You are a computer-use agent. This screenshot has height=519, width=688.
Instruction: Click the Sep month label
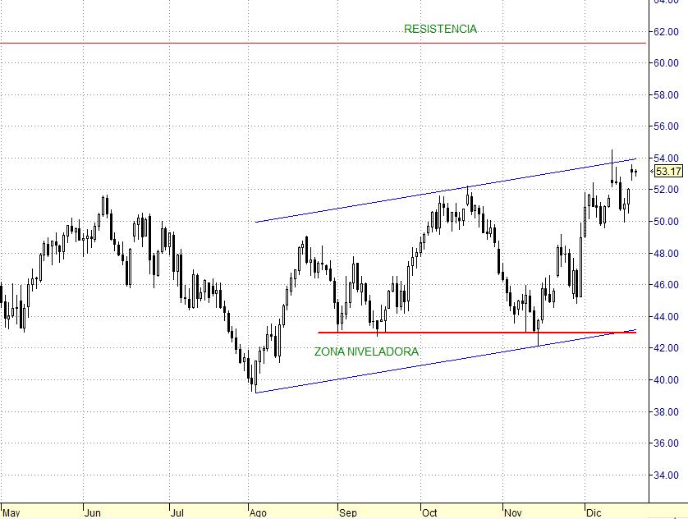click(348, 513)
